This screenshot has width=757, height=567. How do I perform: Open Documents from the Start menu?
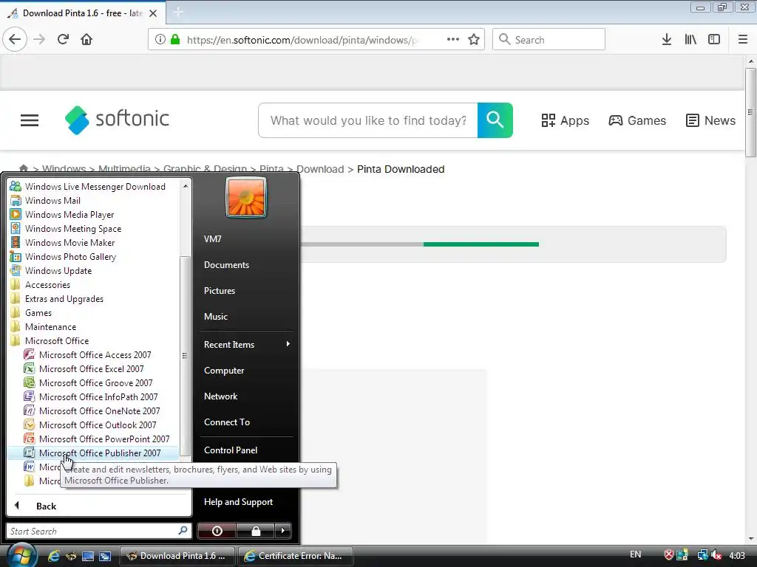click(x=226, y=265)
